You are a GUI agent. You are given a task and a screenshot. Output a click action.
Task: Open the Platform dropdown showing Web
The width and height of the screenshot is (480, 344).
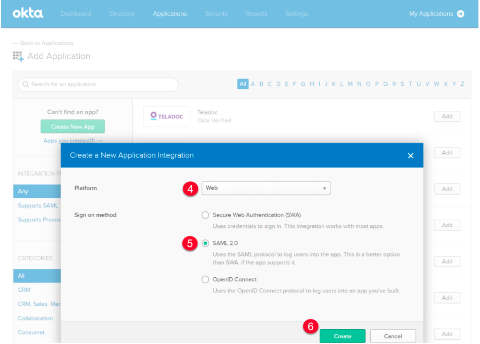tap(266, 188)
